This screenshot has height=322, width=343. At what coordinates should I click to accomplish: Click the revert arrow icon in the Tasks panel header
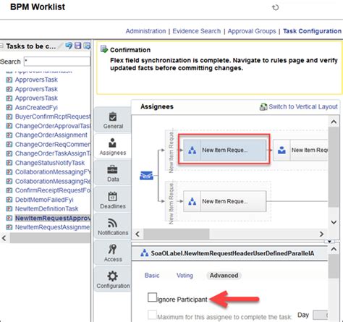coord(69,46)
